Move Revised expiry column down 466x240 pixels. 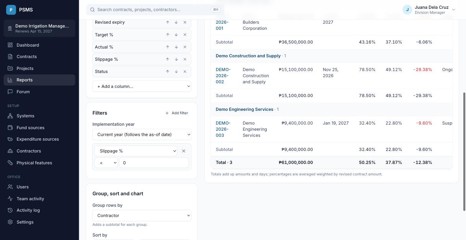(176, 22)
